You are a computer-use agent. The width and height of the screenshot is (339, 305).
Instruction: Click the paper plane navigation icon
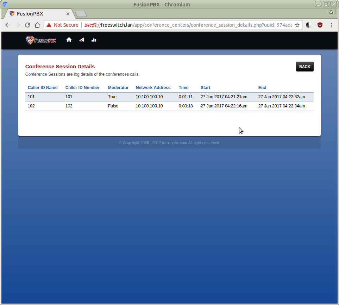[x=82, y=40]
